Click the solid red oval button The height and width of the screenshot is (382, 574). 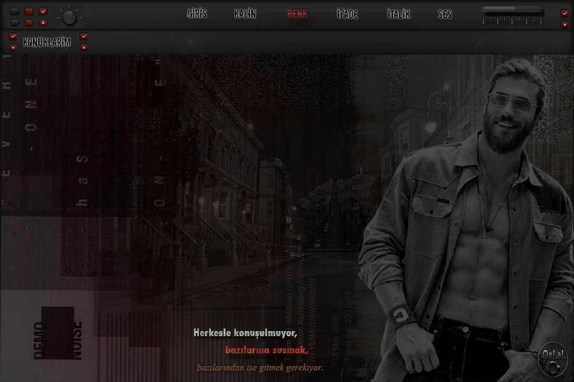[x=29, y=22]
